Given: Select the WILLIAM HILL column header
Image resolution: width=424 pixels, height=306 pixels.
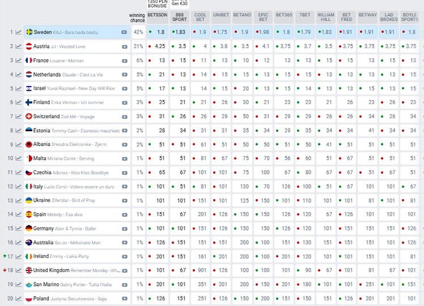Looking at the screenshot, I should (x=325, y=17).
